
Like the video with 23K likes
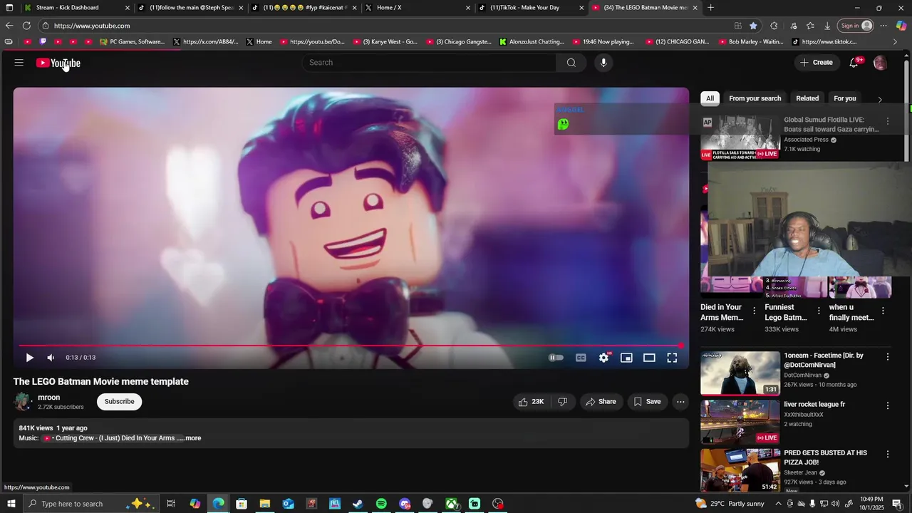[531, 402]
